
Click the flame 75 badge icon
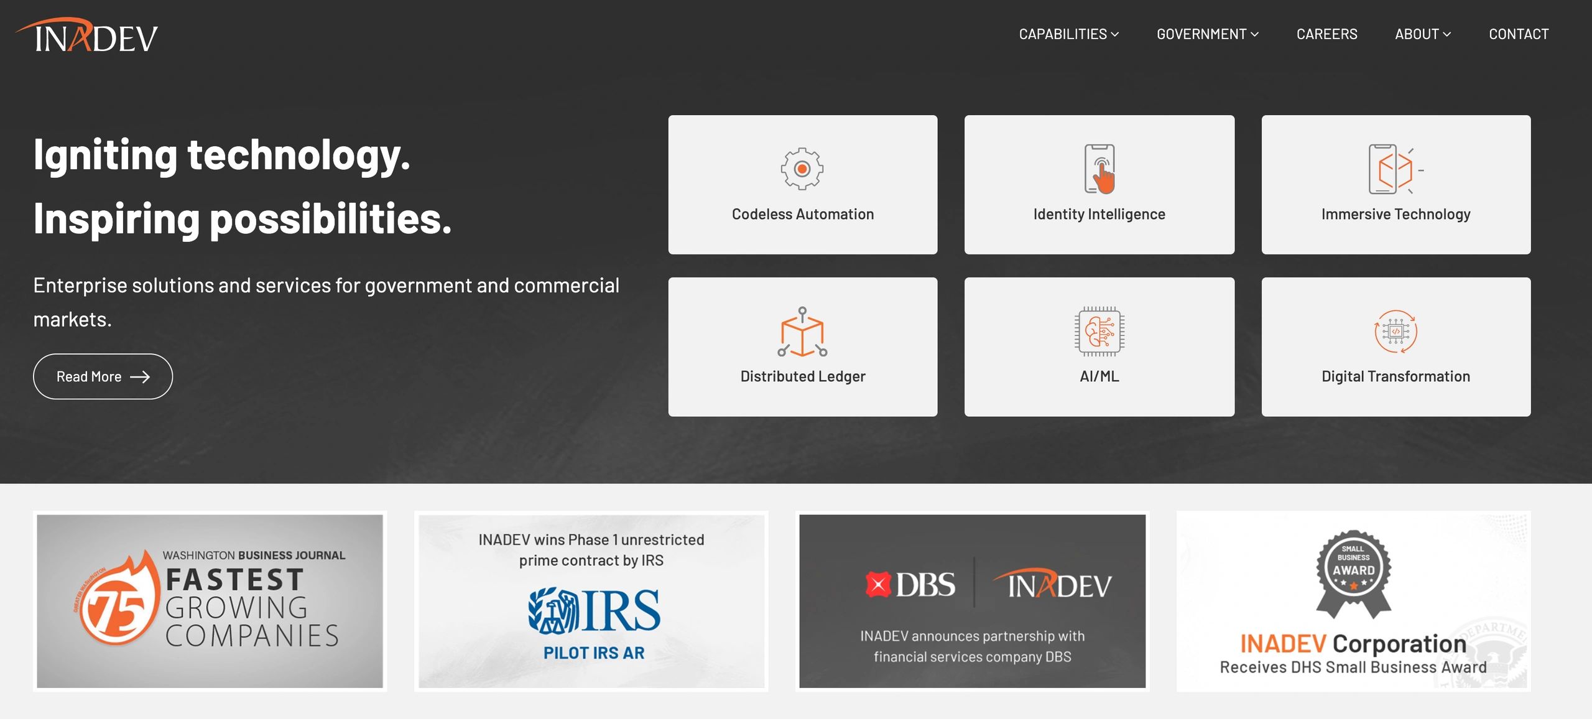click(x=118, y=598)
